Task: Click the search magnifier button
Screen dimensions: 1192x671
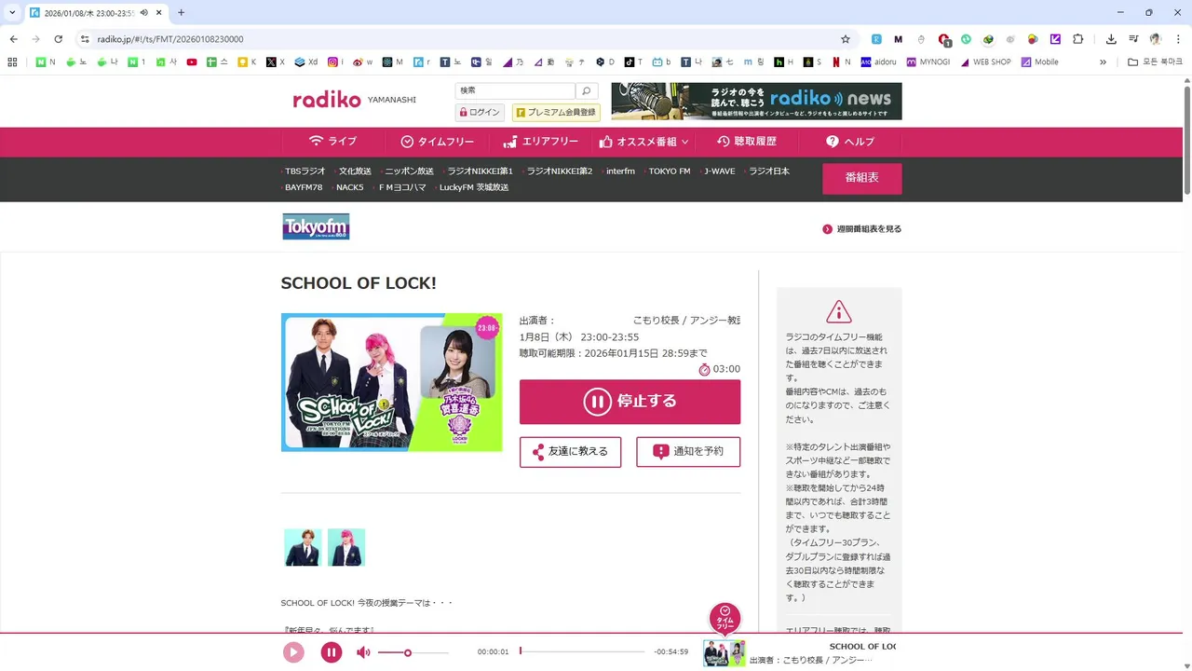Action: 586,91
